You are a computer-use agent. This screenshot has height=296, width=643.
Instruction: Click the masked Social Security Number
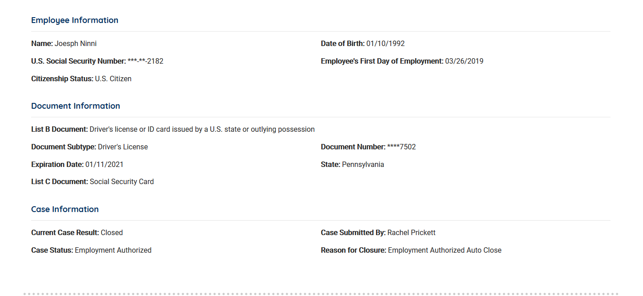click(145, 61)
